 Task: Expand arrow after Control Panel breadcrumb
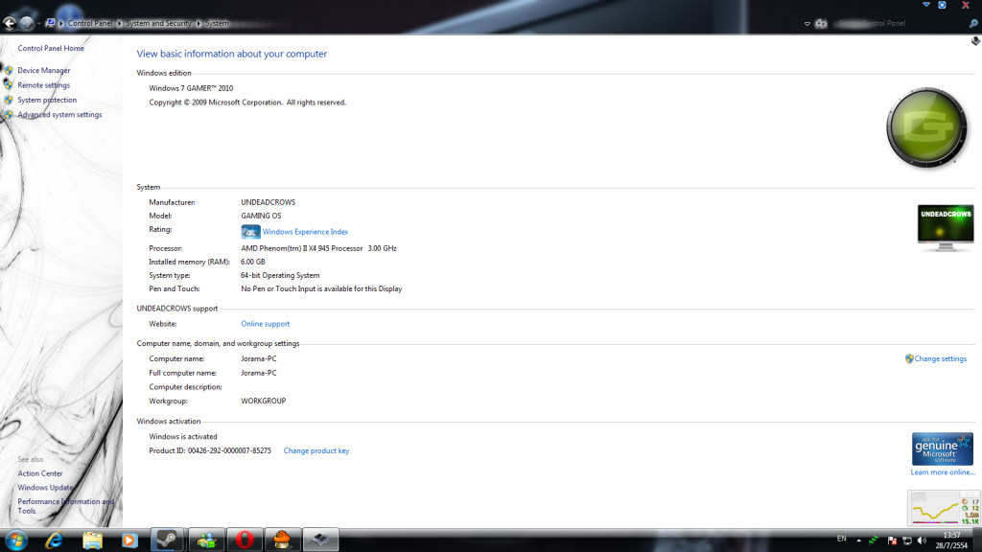pos(119,23)
